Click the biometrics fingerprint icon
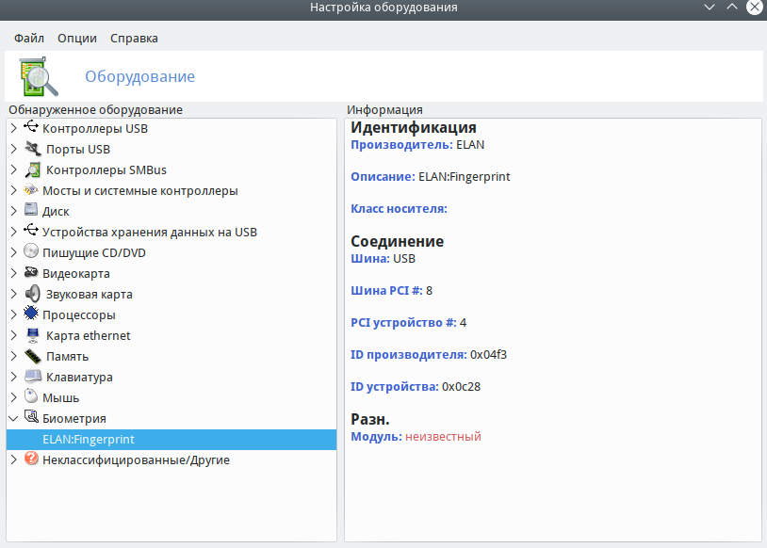 pos(31,418)
